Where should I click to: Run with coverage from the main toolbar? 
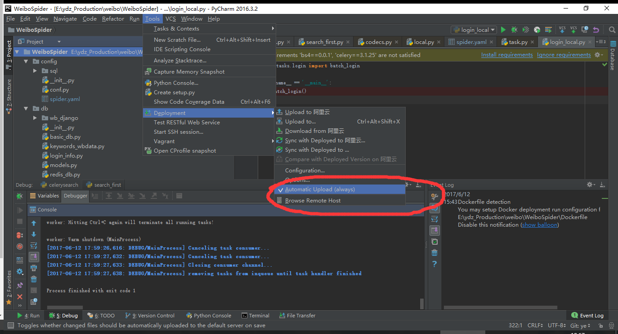pos(526,30)
